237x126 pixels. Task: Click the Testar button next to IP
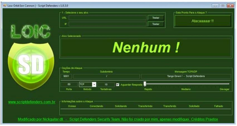pos(156,24)
